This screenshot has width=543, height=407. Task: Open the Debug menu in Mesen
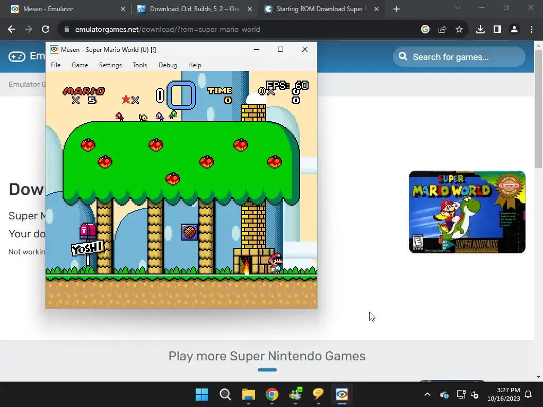168,65
